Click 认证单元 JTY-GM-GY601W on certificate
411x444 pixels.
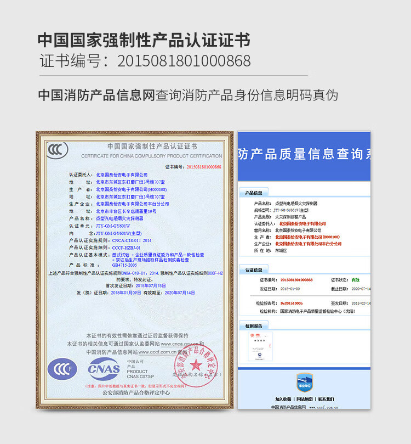[113, 226]
